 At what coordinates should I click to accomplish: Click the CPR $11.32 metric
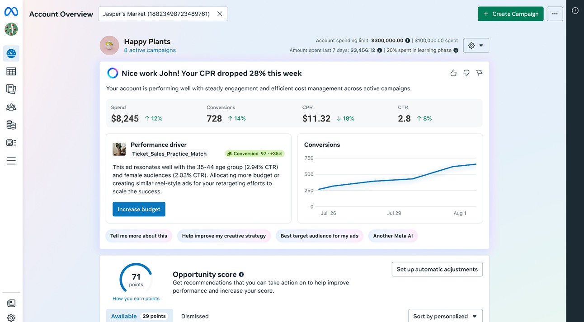pos(328,114)
